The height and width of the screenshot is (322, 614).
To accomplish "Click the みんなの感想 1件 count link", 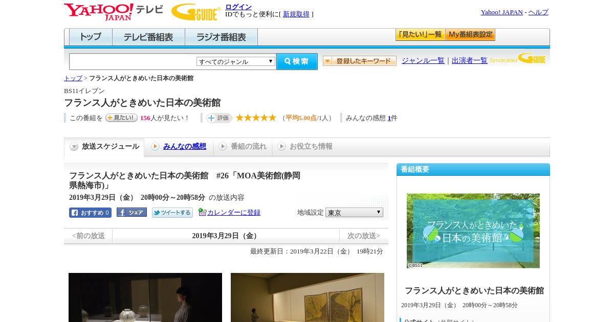I will coord(389,118).
